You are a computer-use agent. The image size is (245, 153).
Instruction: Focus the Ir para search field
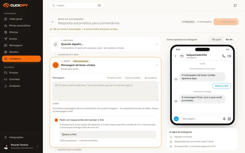pos(77,5)
